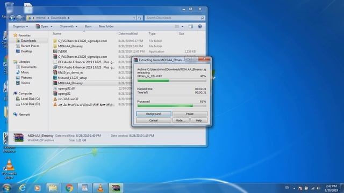
Task: Select Desktop in Favorites
Action: click(26, 51)
